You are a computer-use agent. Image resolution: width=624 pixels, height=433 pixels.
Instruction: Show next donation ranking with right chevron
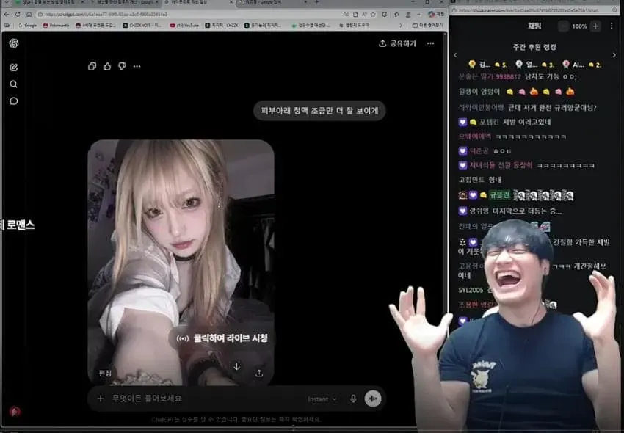tap(614, 55)
